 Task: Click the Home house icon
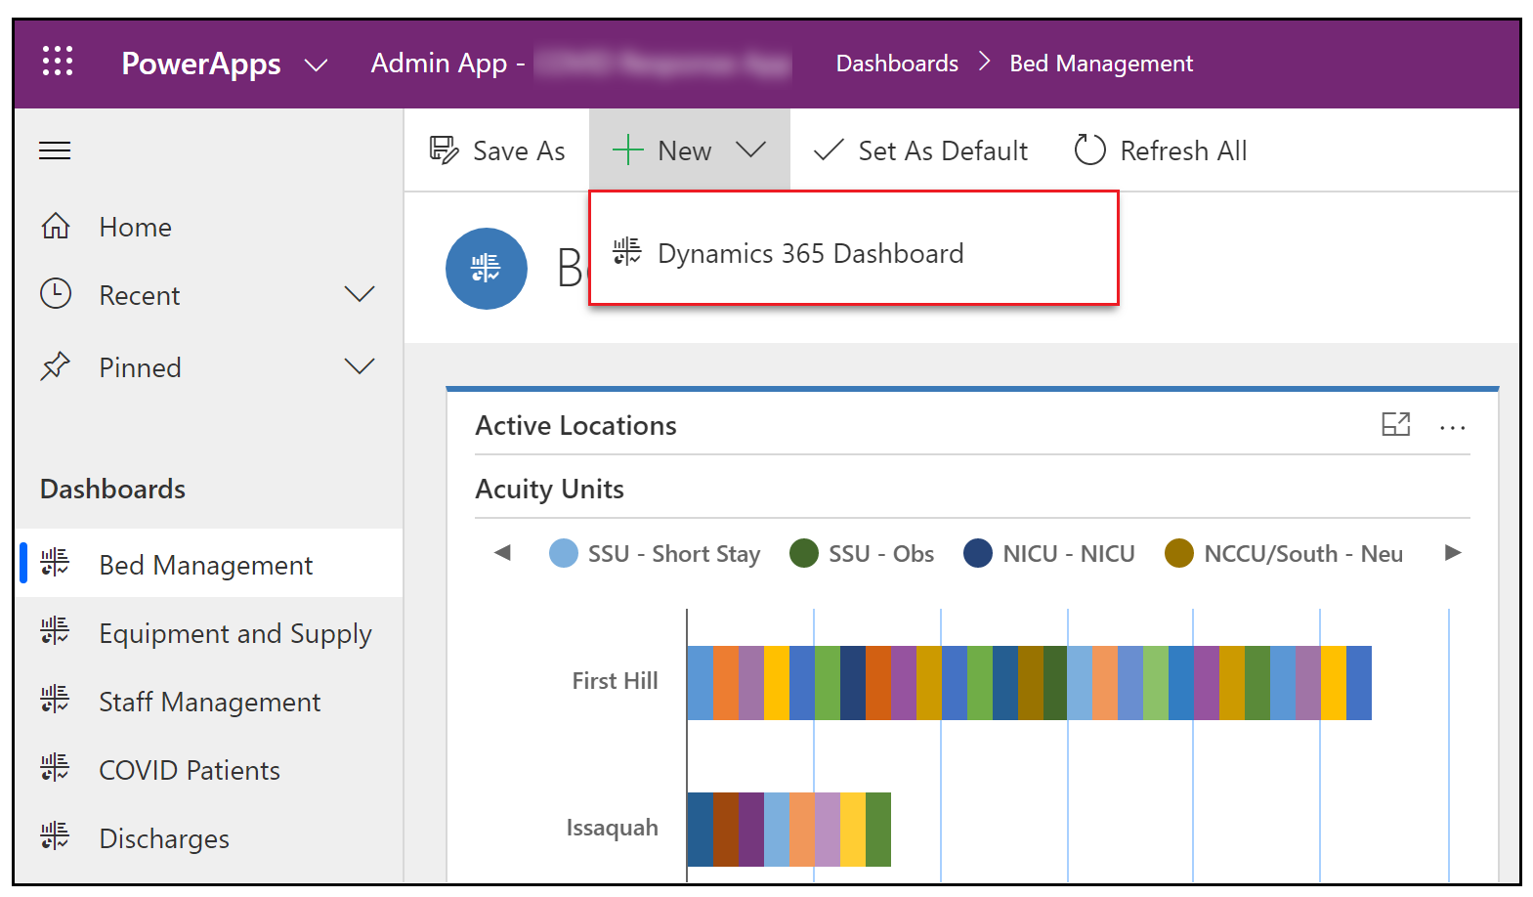(56, 226)
